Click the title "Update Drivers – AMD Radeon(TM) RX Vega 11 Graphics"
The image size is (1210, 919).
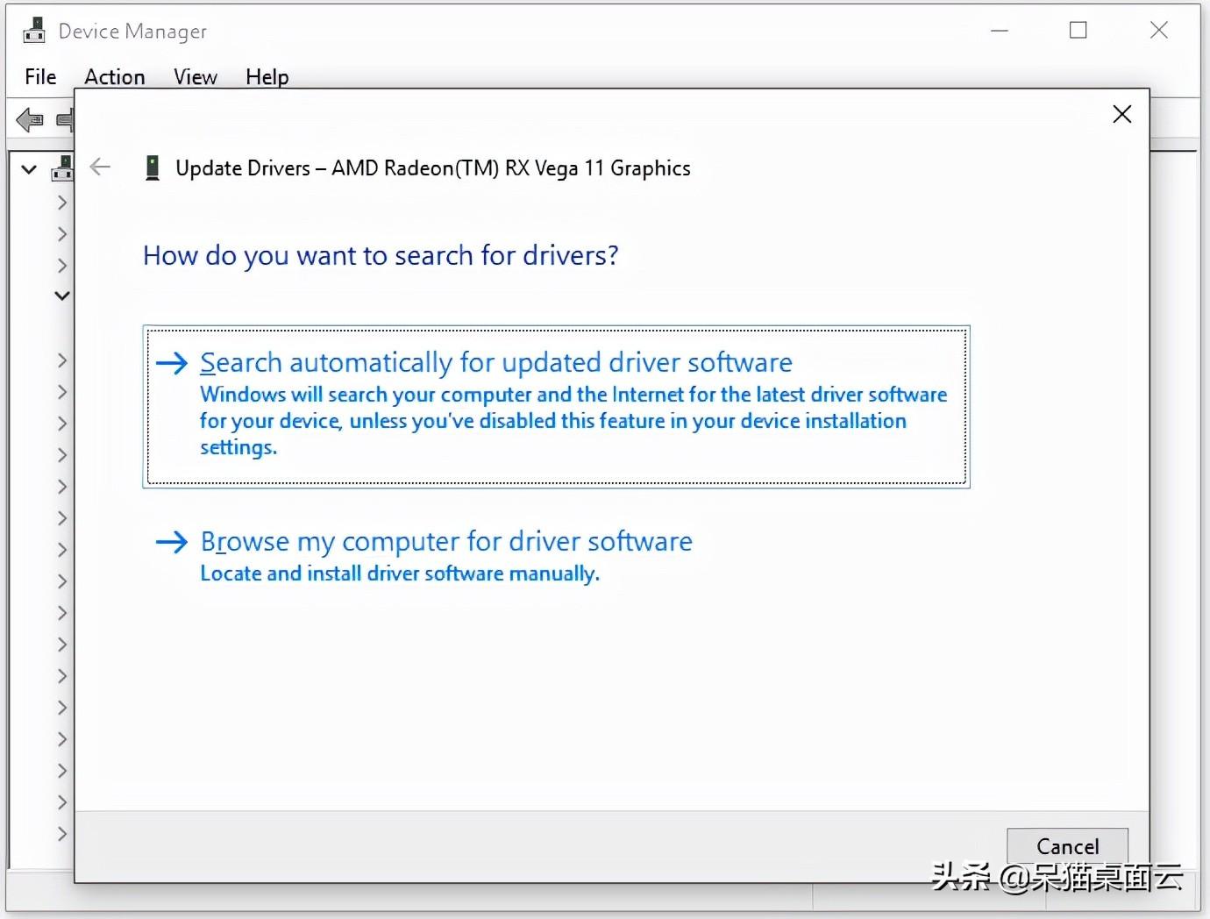point(433,168)
